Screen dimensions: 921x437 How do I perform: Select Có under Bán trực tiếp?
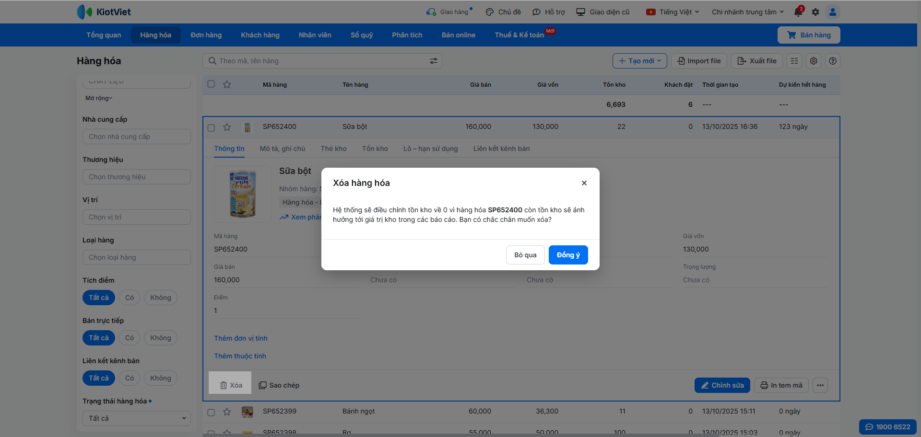[130, 338]
